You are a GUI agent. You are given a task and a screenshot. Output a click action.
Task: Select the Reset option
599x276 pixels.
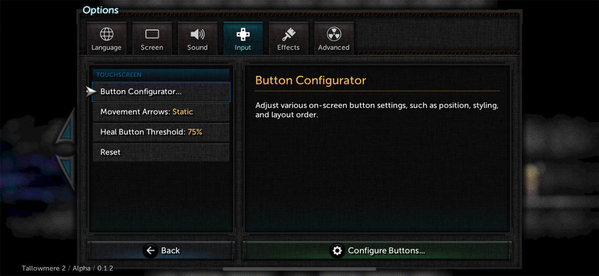[161, 153]
